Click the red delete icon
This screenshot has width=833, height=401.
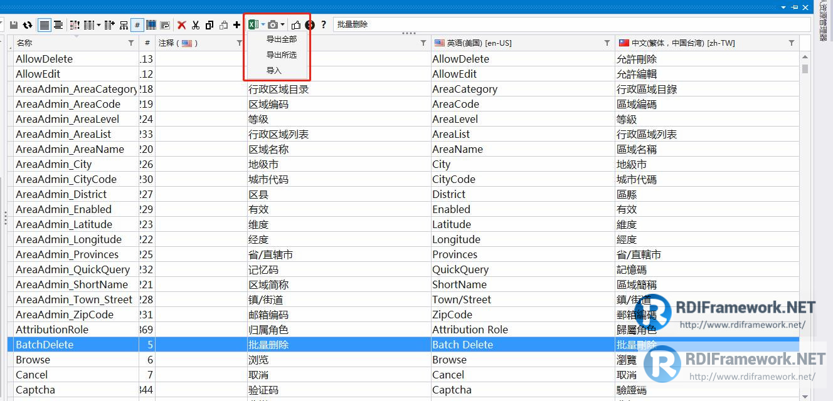click(182, 24)
